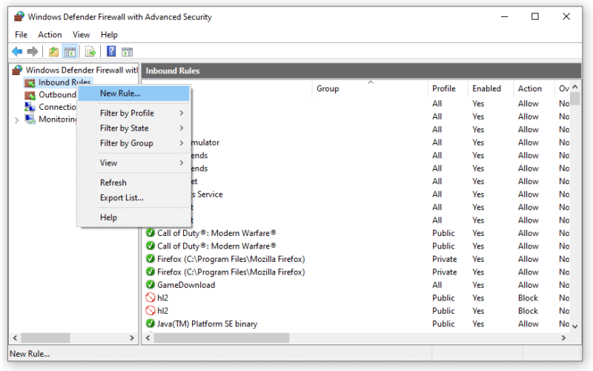This screenshot has width=593, height=371.
Task: Open the Action menu
Action: [50, 34]
